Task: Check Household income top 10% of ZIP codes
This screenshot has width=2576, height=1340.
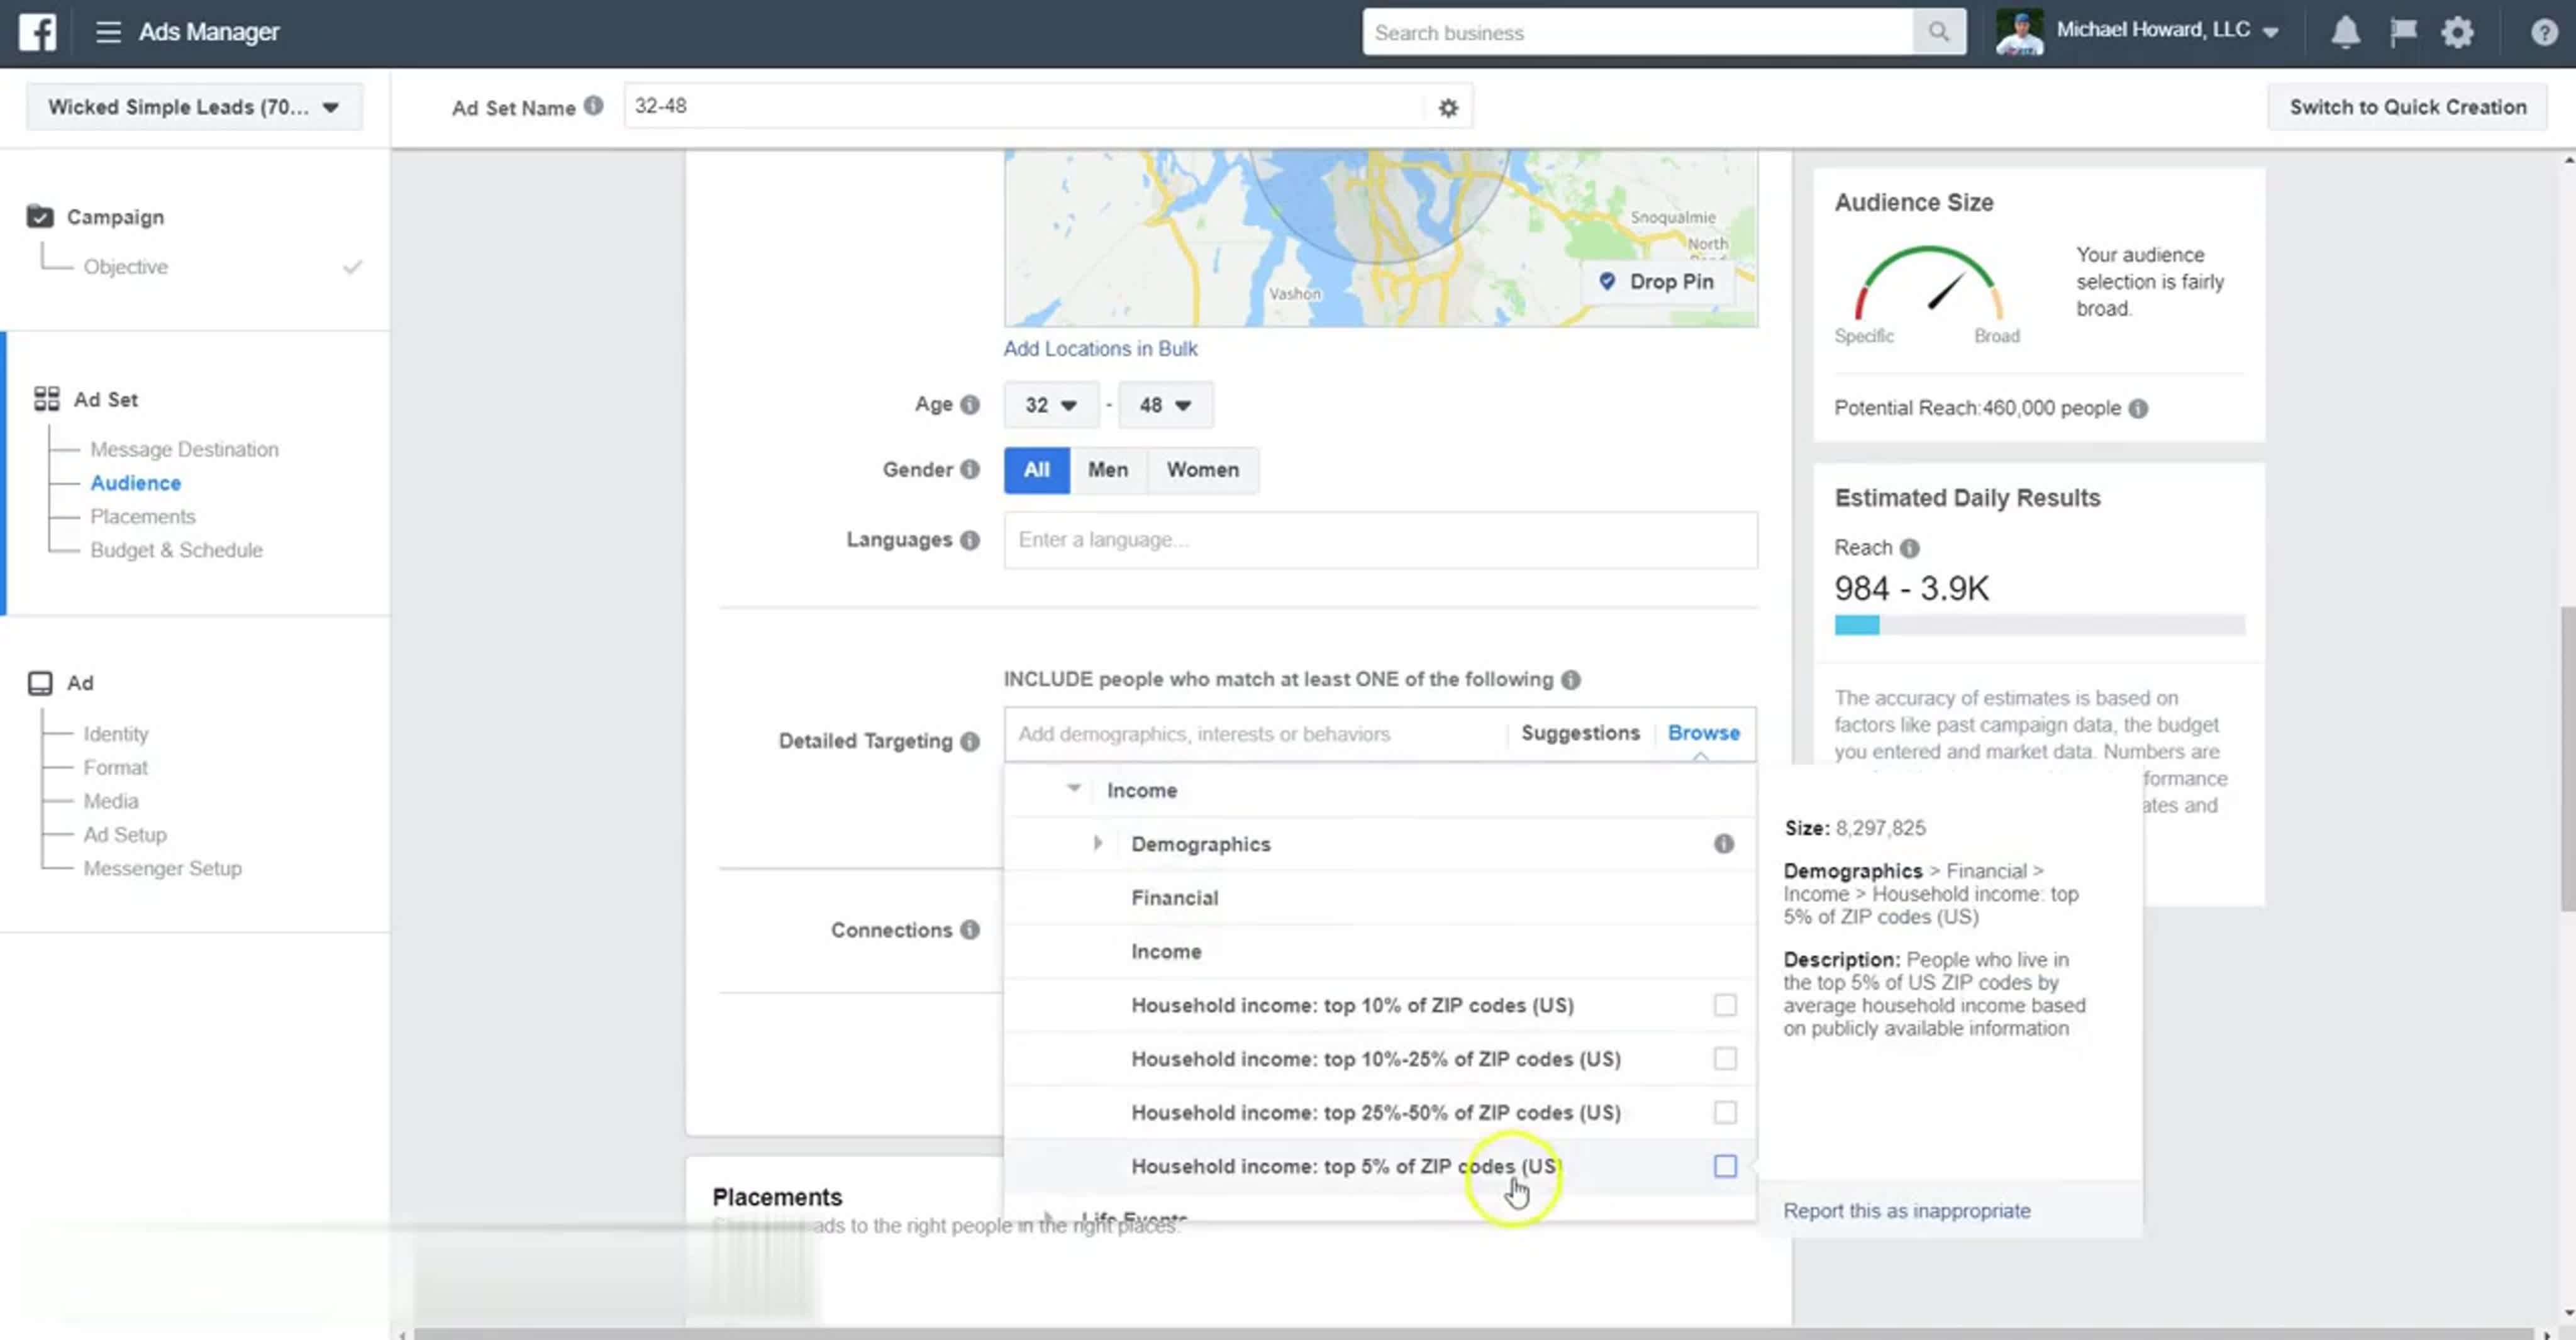Action: coord(1725,1005)
